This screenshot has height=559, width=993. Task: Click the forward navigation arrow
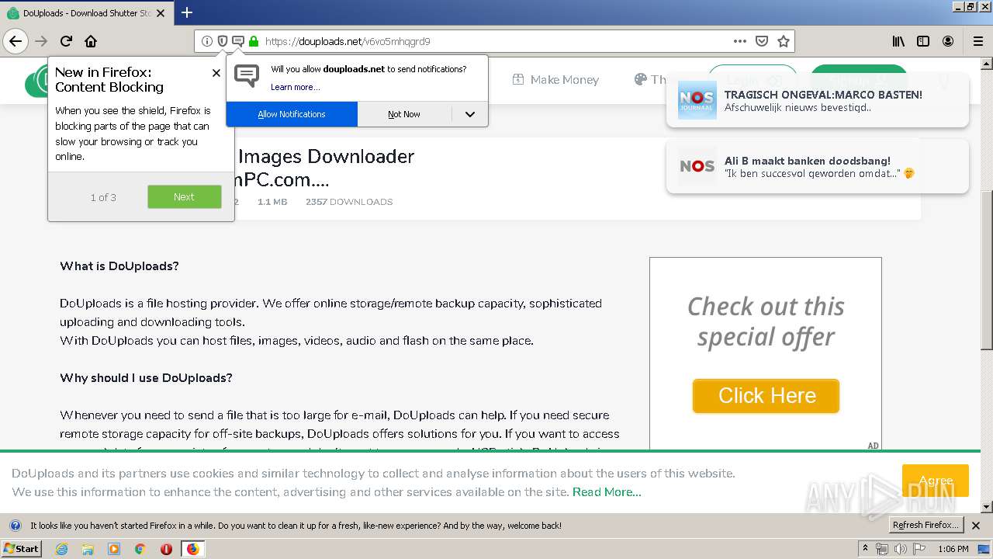pos(41,41)
